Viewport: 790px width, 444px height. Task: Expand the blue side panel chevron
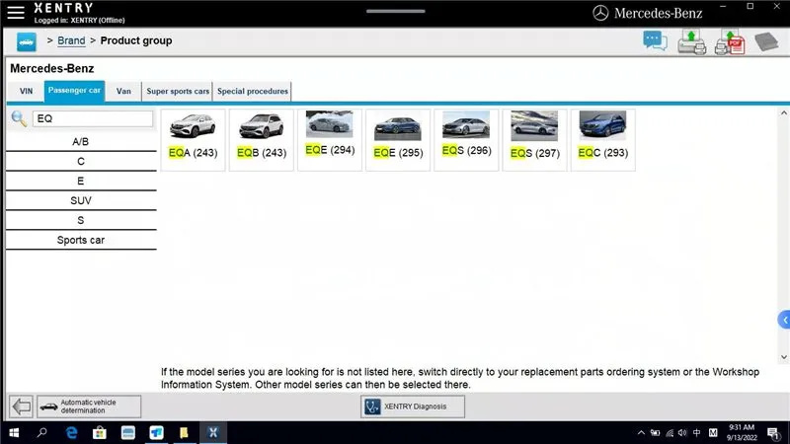(784, 320)
